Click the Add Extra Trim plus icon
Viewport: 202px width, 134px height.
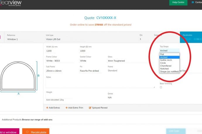[66, 108]
